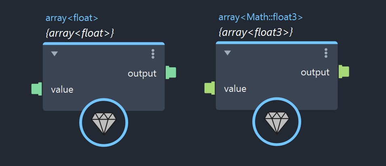This screenshot has width=386, height=166.
Task: Select the array<Math::float3> node by its blue header bar
Action: pos(276,42)
